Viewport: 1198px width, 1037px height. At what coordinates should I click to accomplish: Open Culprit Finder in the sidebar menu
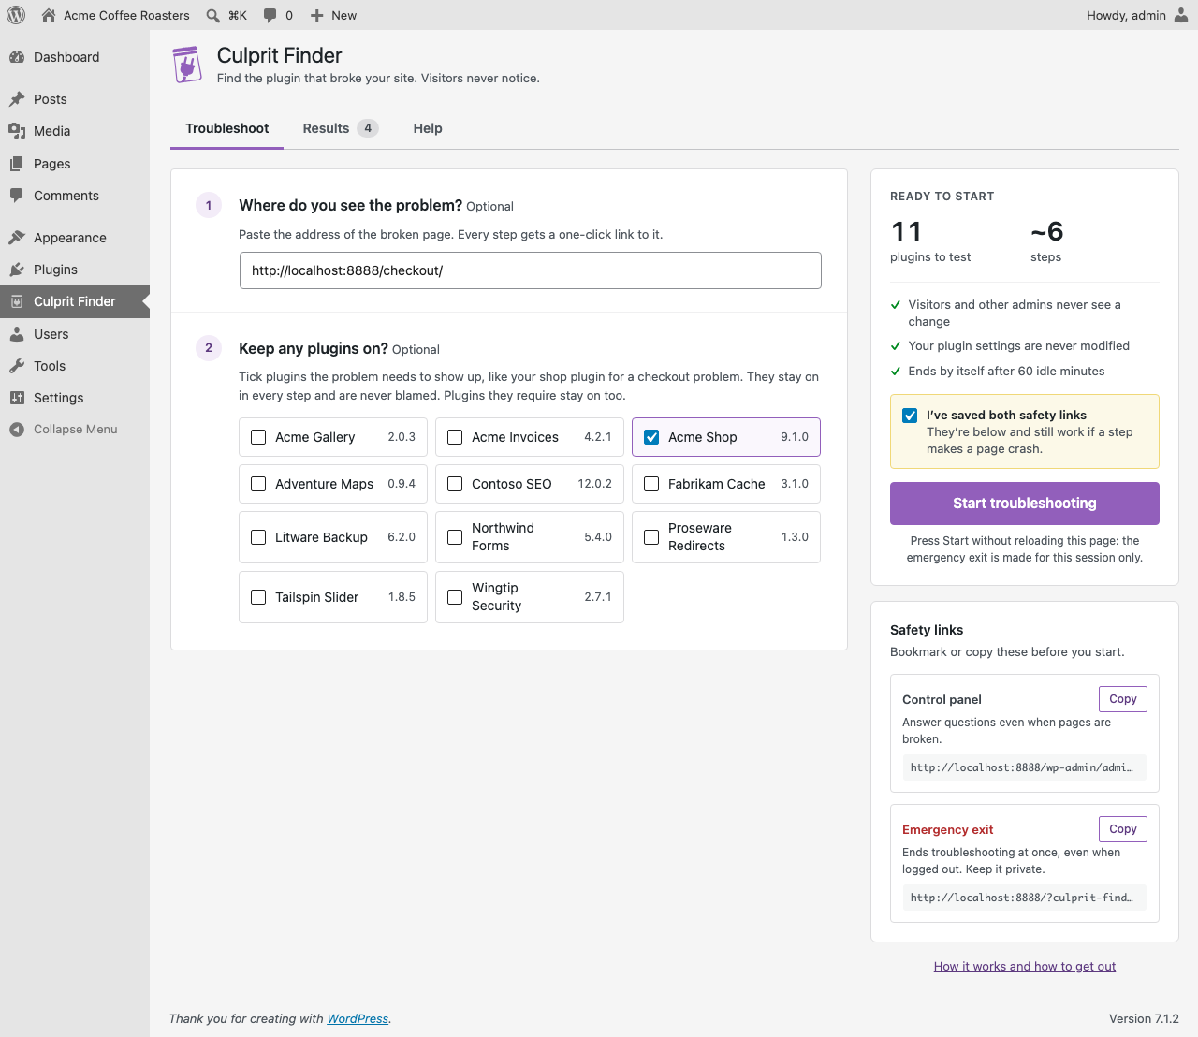point(75,301)
